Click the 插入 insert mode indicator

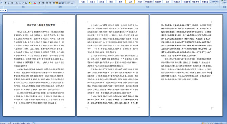(28, 123)
